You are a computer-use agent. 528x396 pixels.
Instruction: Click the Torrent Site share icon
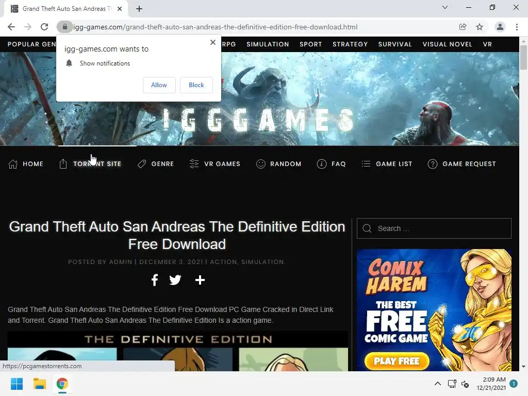pos(63,164)
